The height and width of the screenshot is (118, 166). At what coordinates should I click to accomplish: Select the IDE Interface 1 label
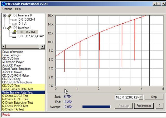point(22,28)
